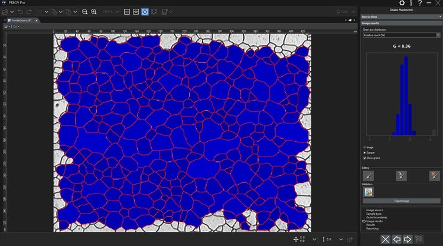Open the settings gear icon
Screen dimensions: 443x246
402,3
